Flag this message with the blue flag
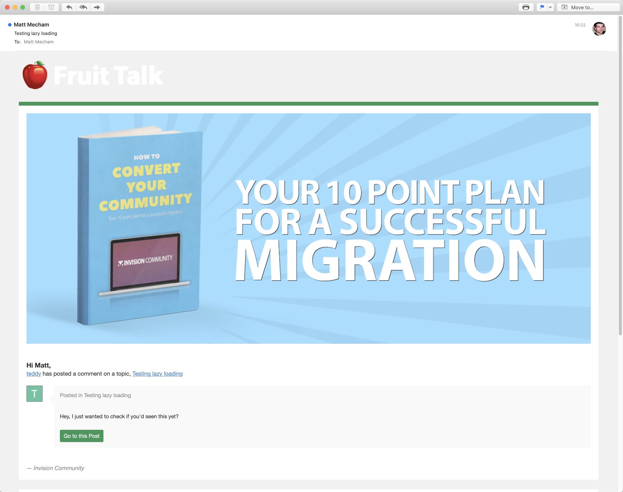Screen dimensions: 623x492 click(x=542, y=7)
